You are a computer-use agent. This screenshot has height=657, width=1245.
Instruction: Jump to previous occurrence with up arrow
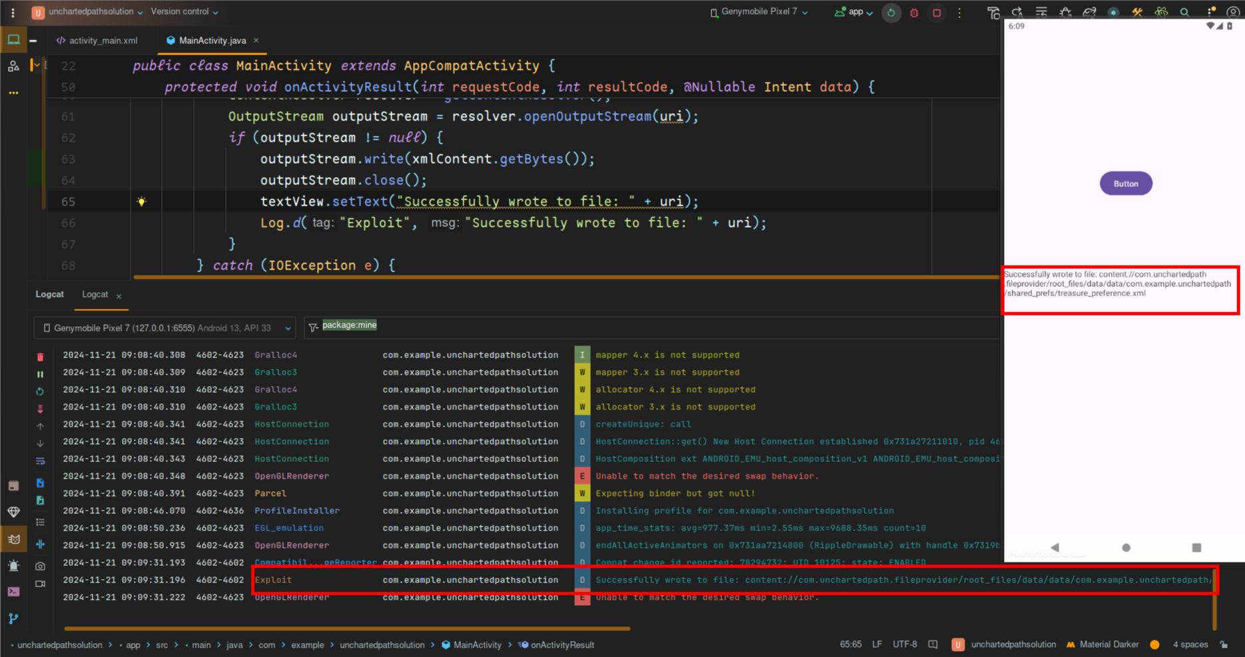point(40,426)
